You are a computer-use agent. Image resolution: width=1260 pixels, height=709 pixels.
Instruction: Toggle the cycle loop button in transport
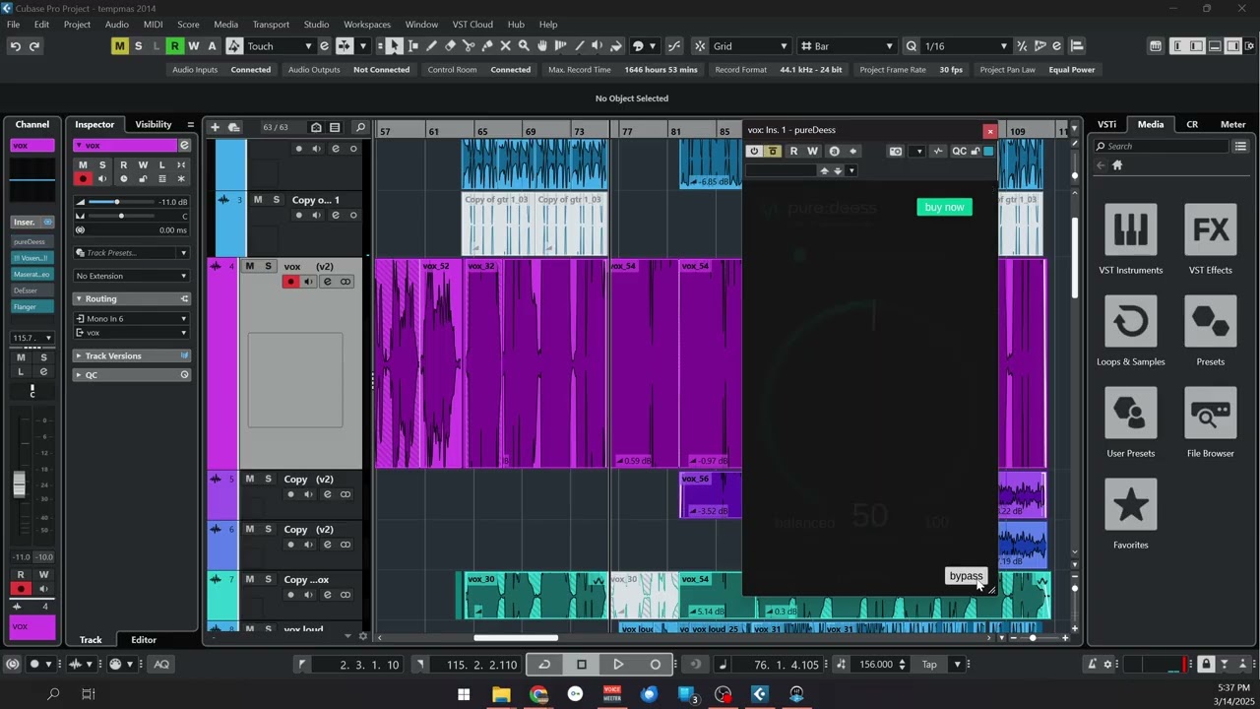pos(544,665)
